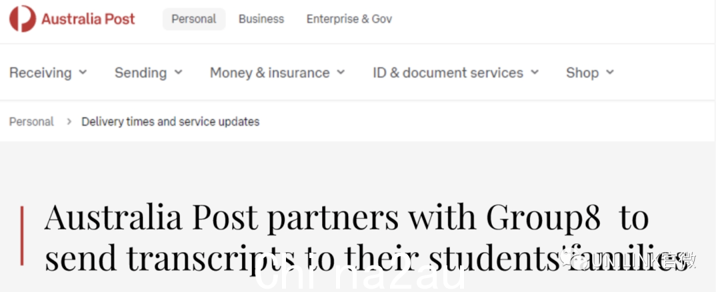The height and width of the screenshot is (292, 720).
Task: Open Delivery times and service updates breadcrumb
Action: click(x=171, y=122)
